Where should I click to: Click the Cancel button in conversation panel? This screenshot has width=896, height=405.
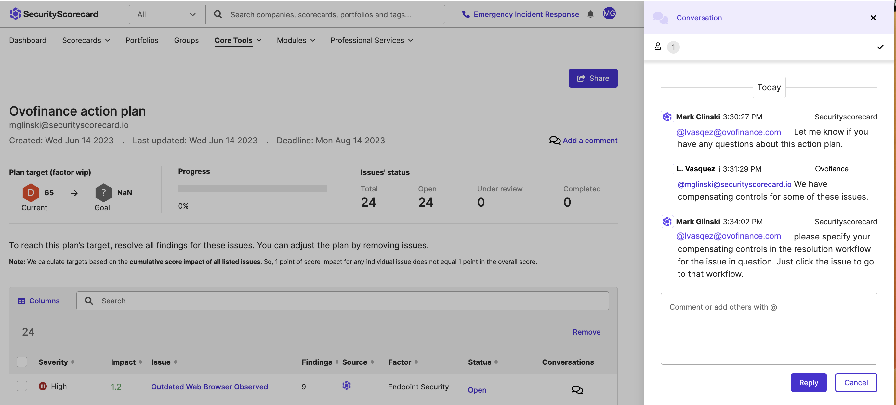click(x=856, y=382)
